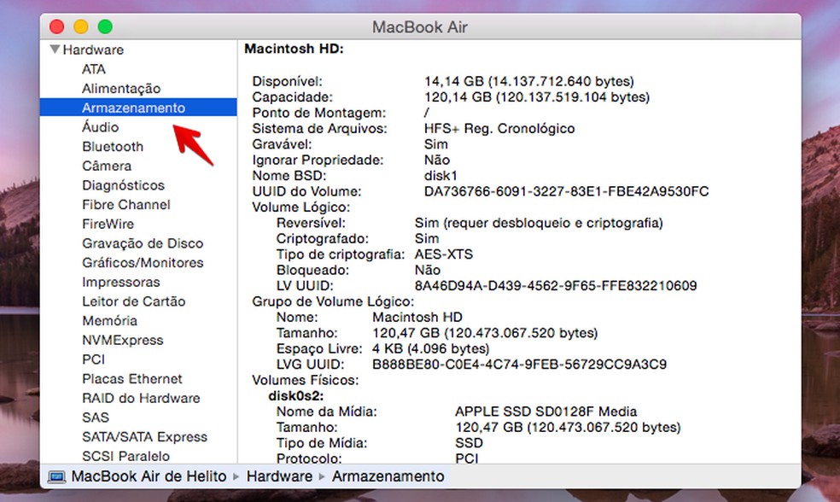Open the Áudio hardware category
The width and height of the screenshot is (840, 502).
(x=100, y=127)
